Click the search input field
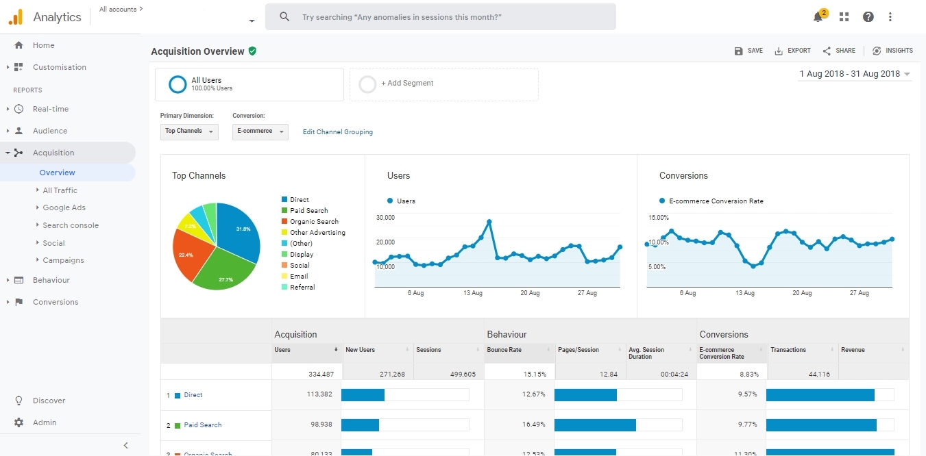Screen dimensions: 926x456 click(441, 17)
